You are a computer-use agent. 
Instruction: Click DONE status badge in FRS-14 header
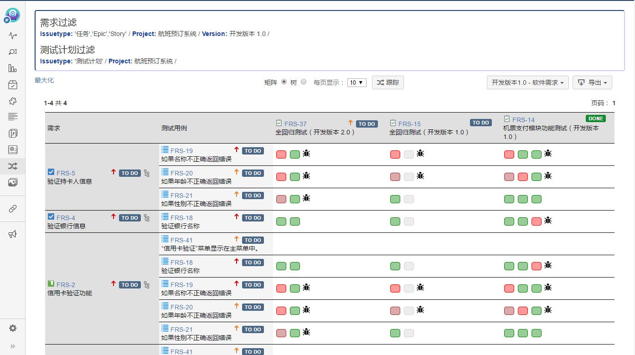click(x=596, y=118)
